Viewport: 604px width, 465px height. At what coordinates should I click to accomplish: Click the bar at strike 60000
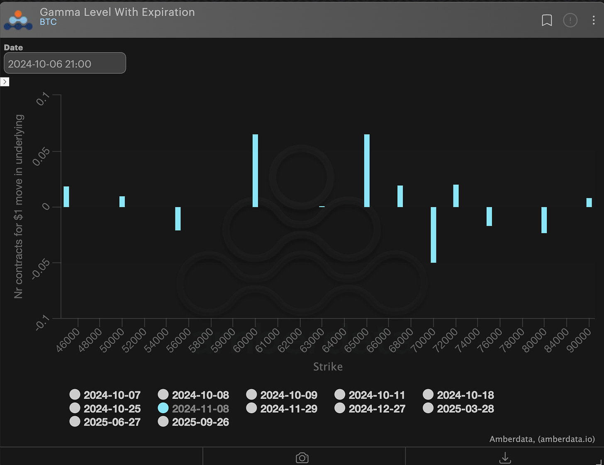[255, 171]
